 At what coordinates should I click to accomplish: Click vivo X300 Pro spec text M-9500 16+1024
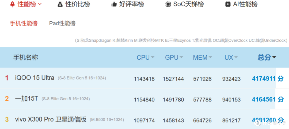click(x=107, y=120)
